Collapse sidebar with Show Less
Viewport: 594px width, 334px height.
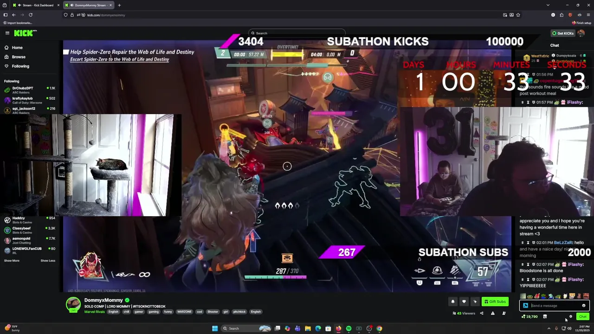pyautogui.click(x=48, y=260)
